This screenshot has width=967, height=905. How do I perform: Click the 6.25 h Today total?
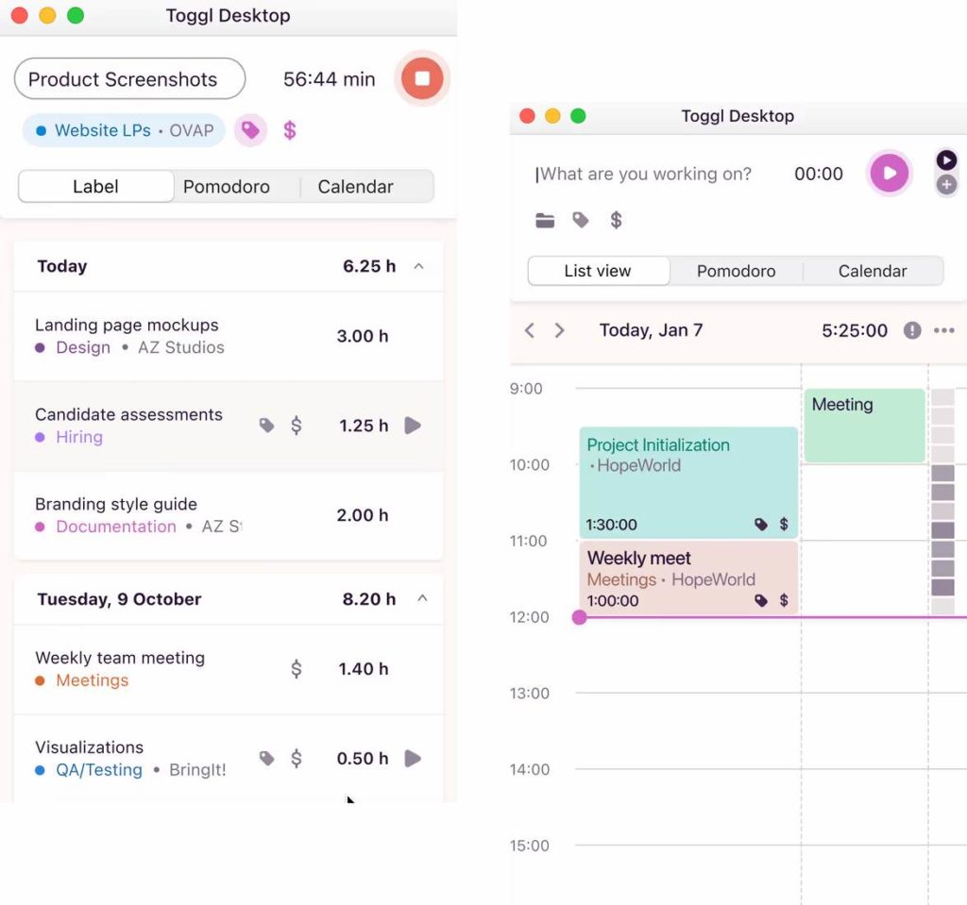[x=369, y=266]
